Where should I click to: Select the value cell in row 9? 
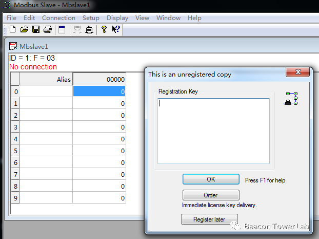click(99, 197)
